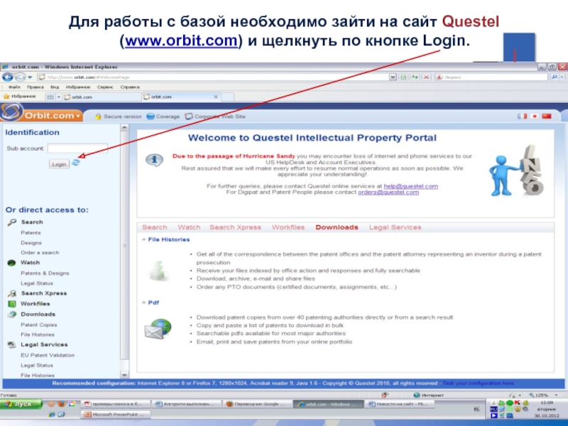Click the Internet Explorer address bar
This screenshot has height=426, width=568.
(x=212, y=77)
